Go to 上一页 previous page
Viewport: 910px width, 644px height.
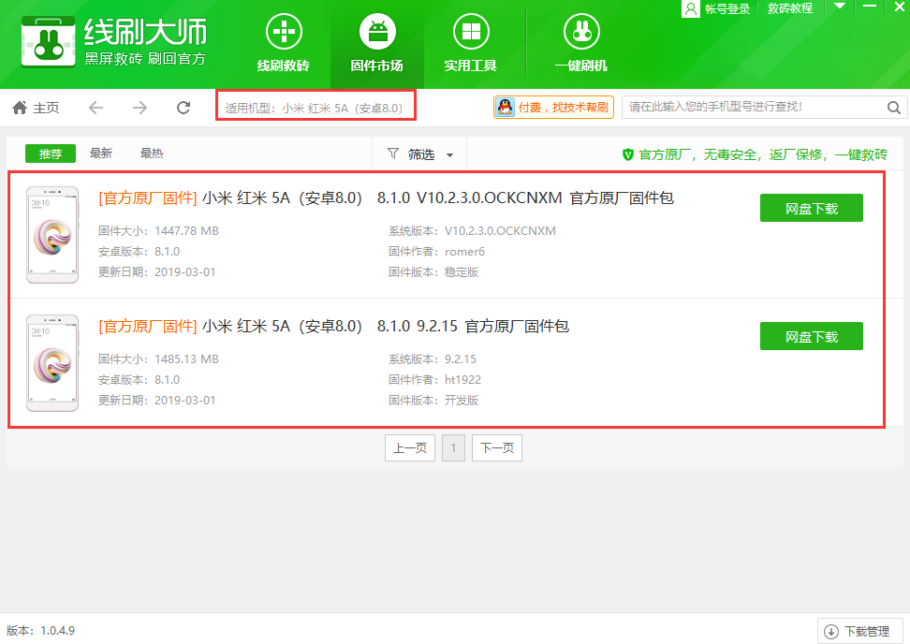pos(410,448)
